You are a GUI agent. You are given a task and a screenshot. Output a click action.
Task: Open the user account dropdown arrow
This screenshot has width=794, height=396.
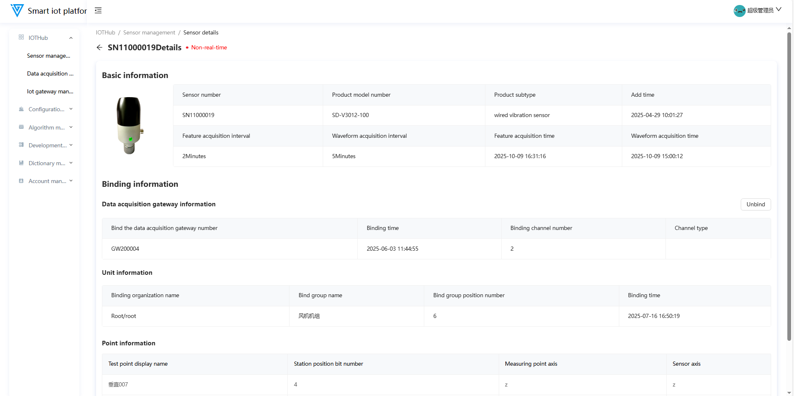(x=779, y=10)
